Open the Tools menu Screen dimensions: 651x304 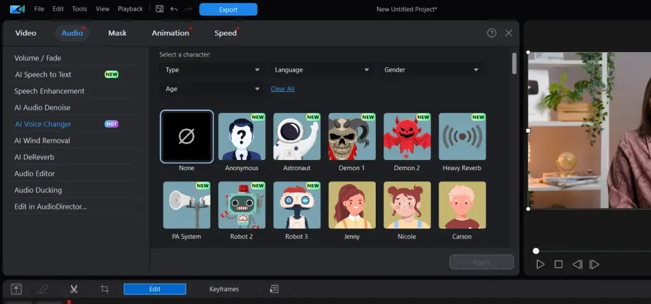click(79, 9)
